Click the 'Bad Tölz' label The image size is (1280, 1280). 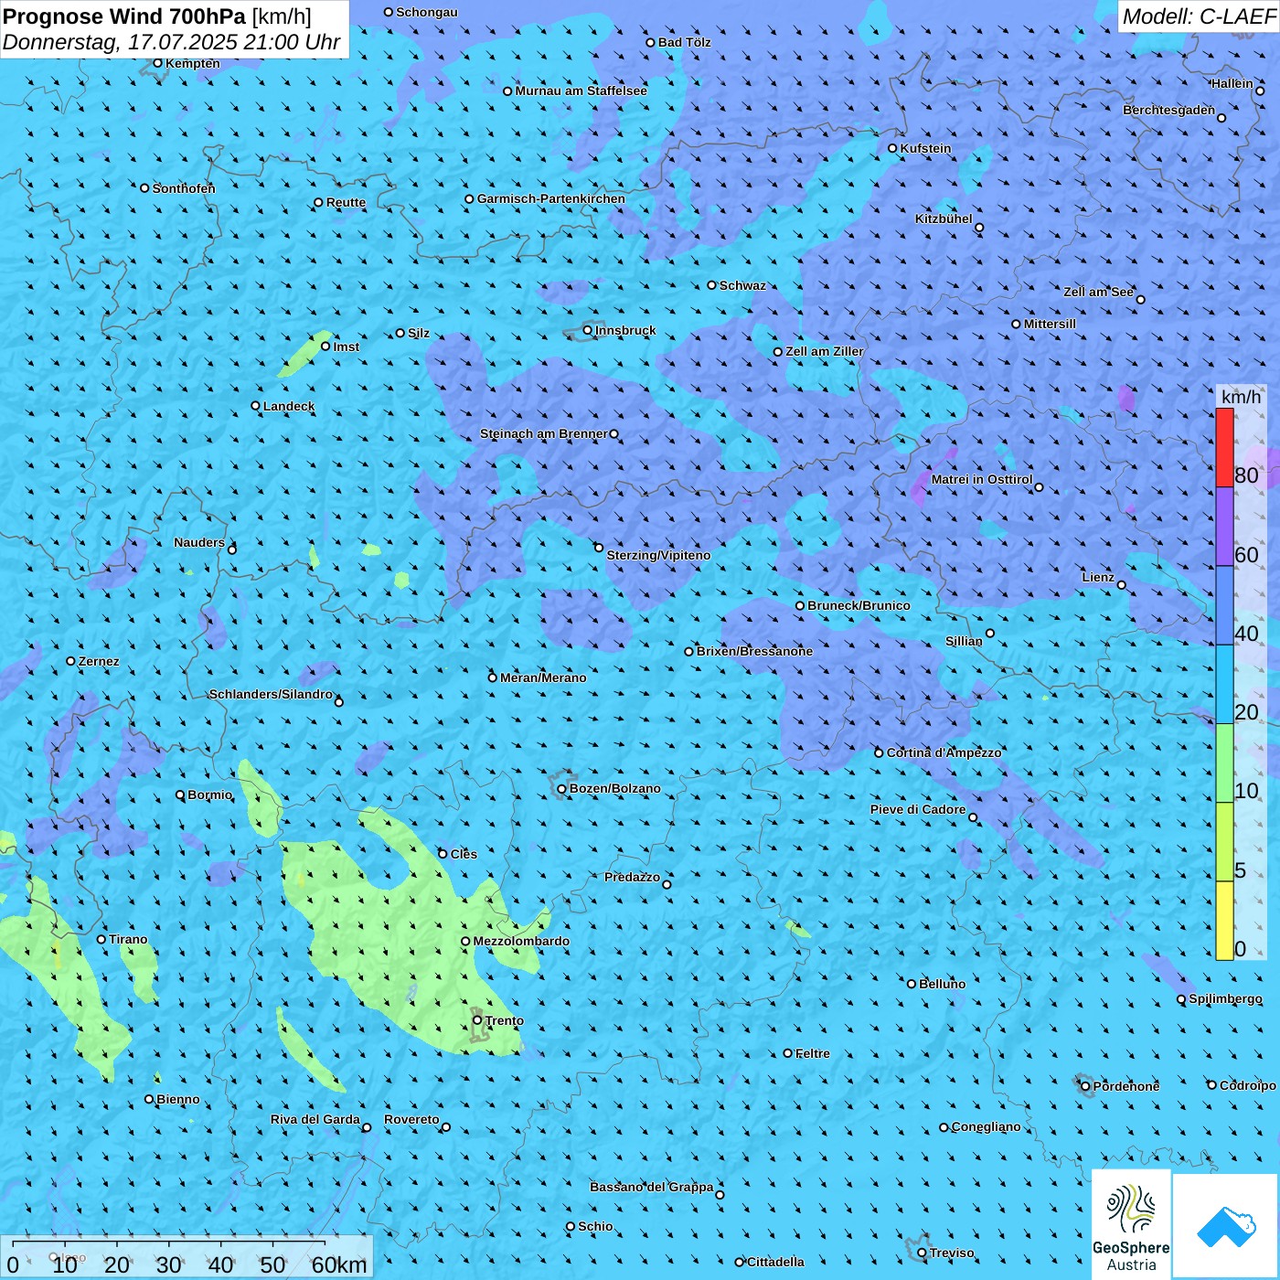click(685, 42)
